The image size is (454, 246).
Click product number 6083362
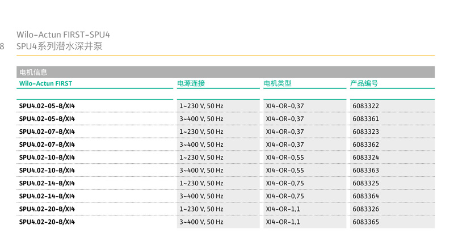[x=365, y=145]
